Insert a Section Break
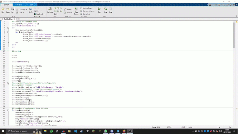Viewport: 238px width, 134px height. pyautogui.click(x=86, y=8)
